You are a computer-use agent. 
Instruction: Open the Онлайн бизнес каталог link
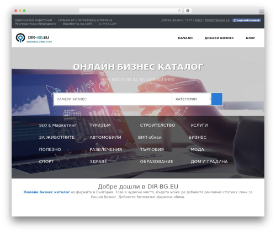pyautogui.click(x=46, y=192)
